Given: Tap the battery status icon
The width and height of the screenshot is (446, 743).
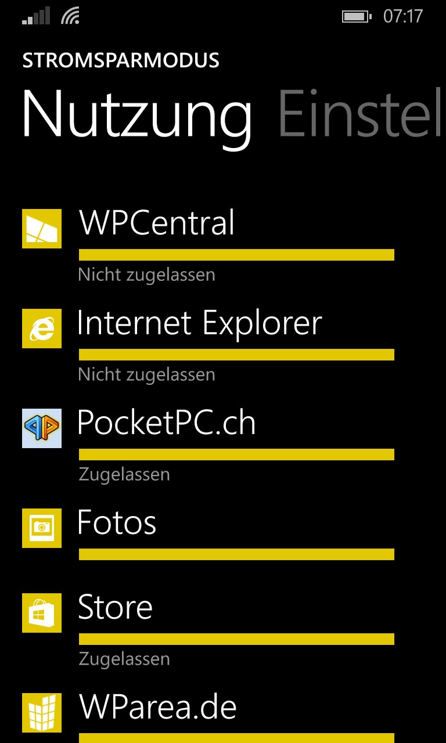Looking at the screenshot, I should point(356,16).
